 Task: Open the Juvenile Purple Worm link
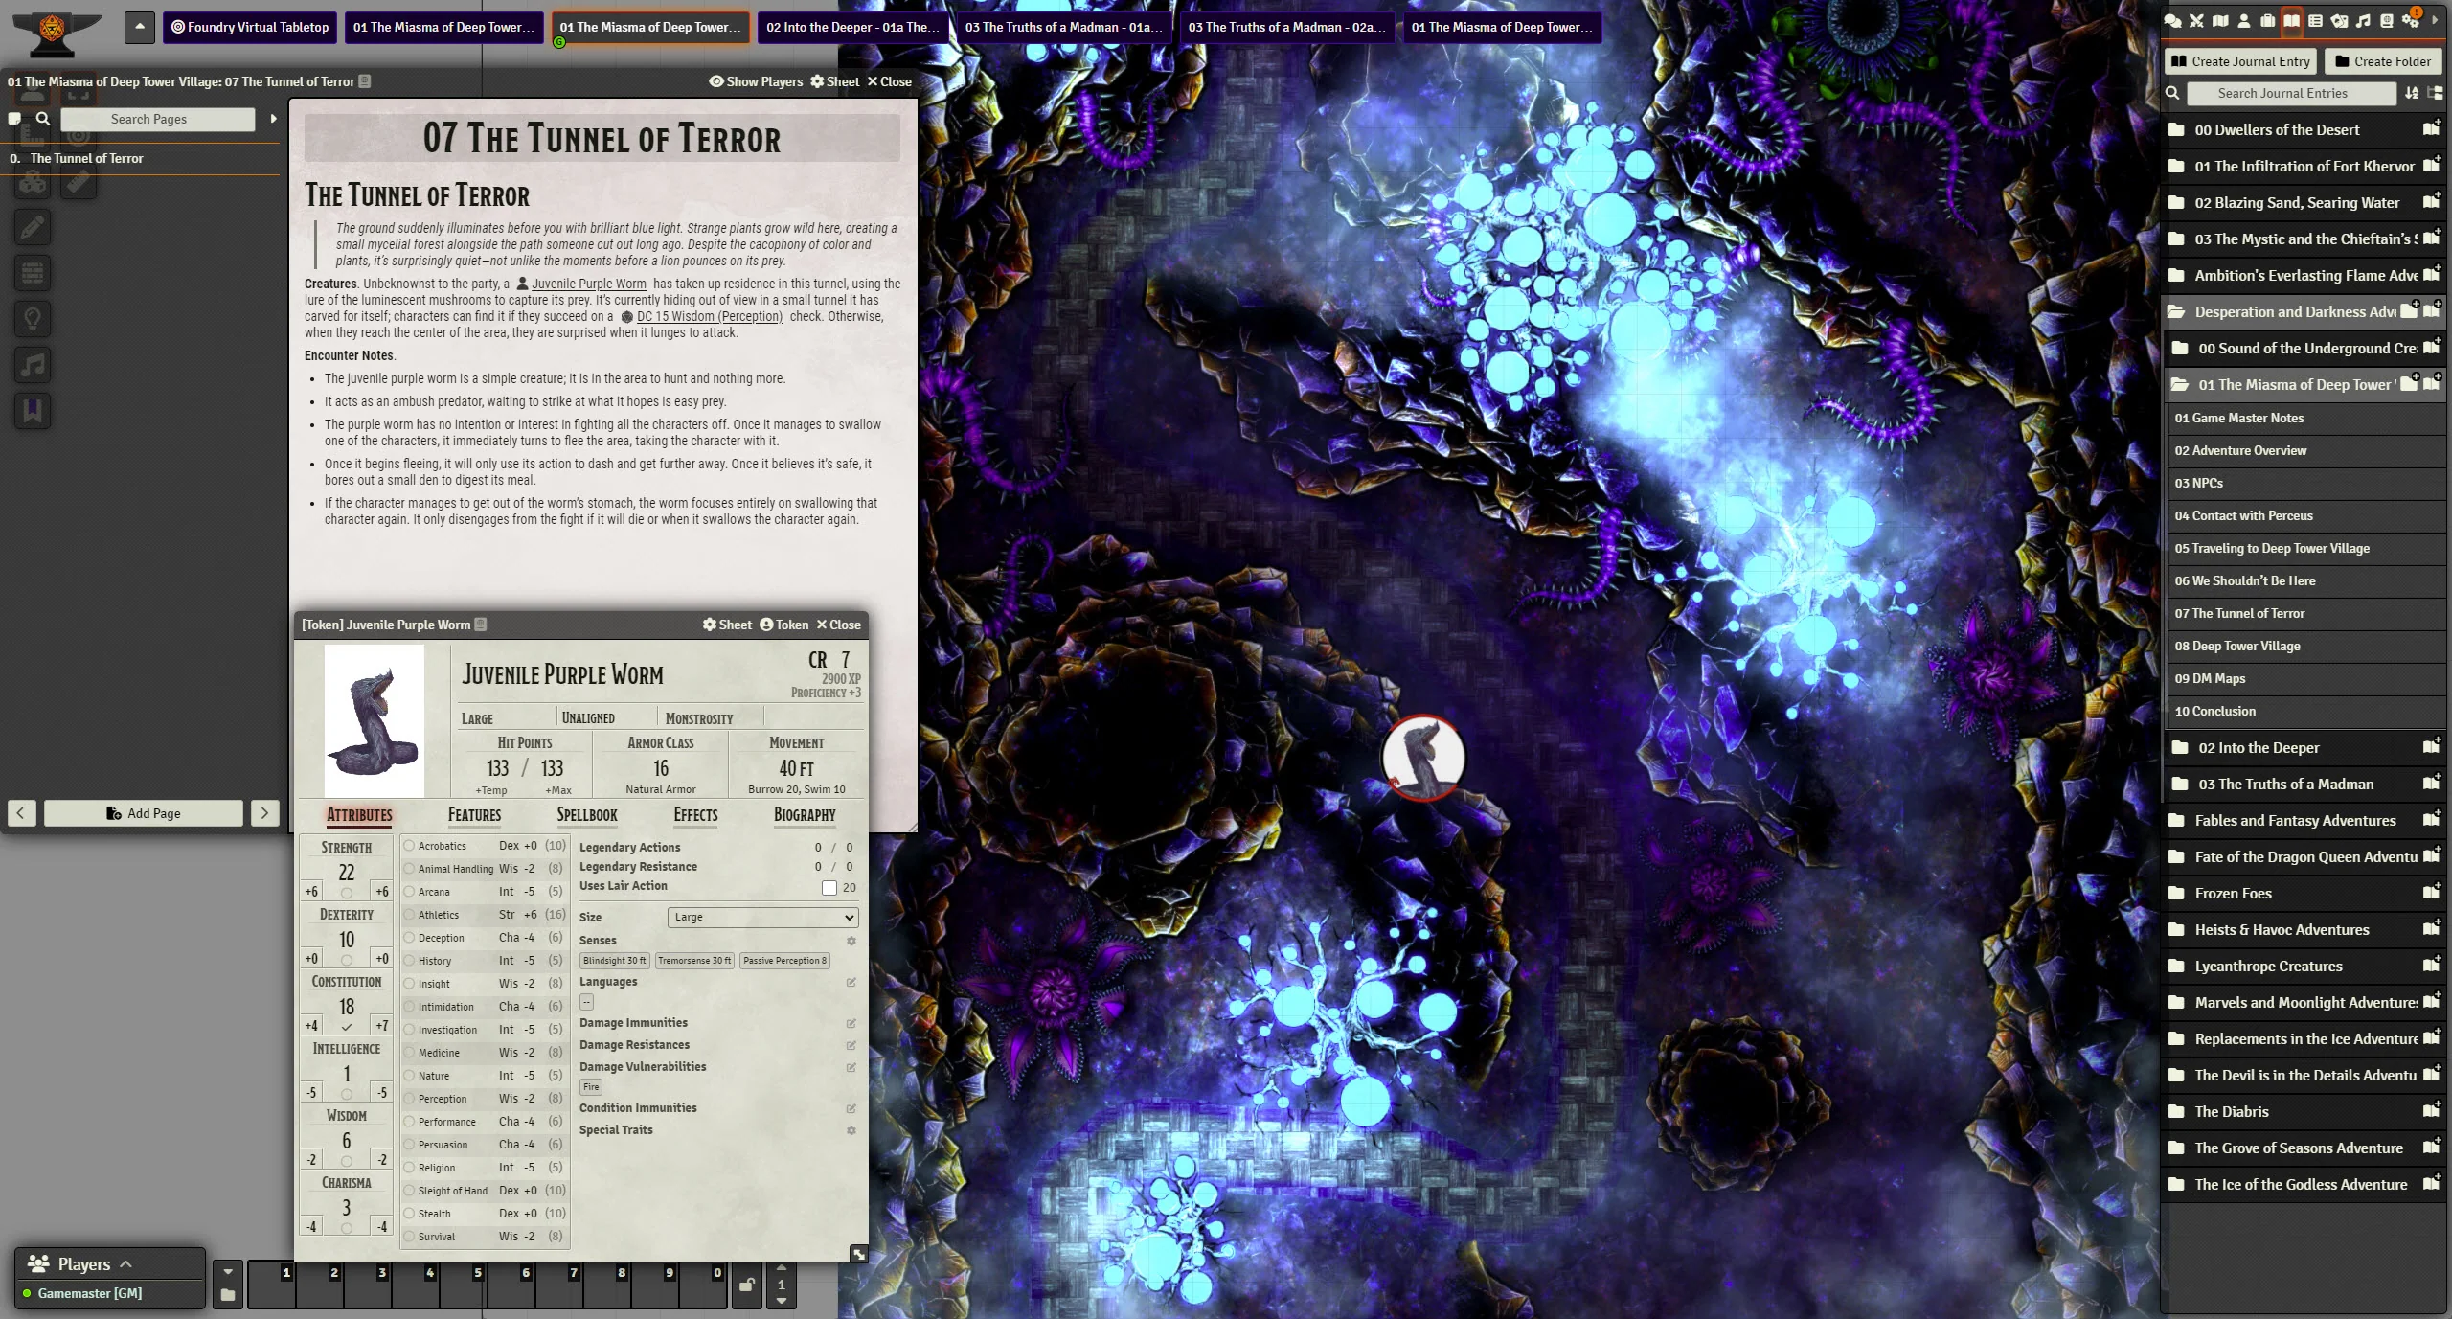588,284
